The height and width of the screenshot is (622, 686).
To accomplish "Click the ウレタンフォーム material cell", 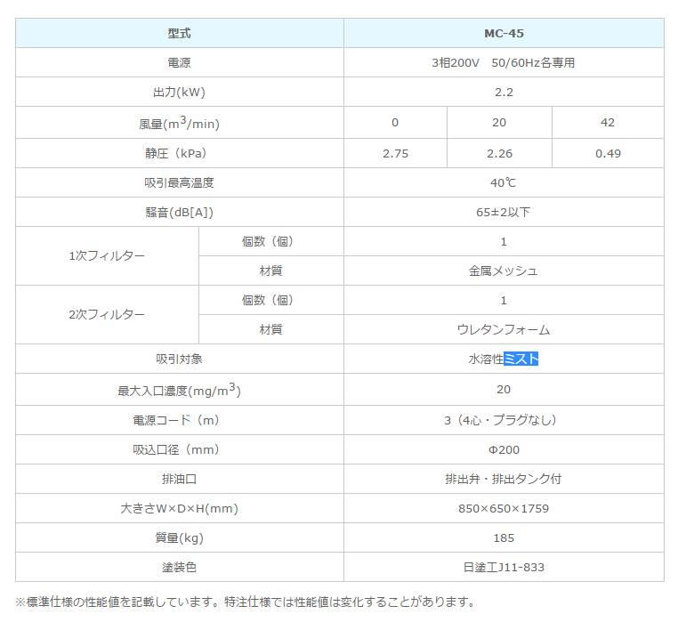I will point(504,329).
